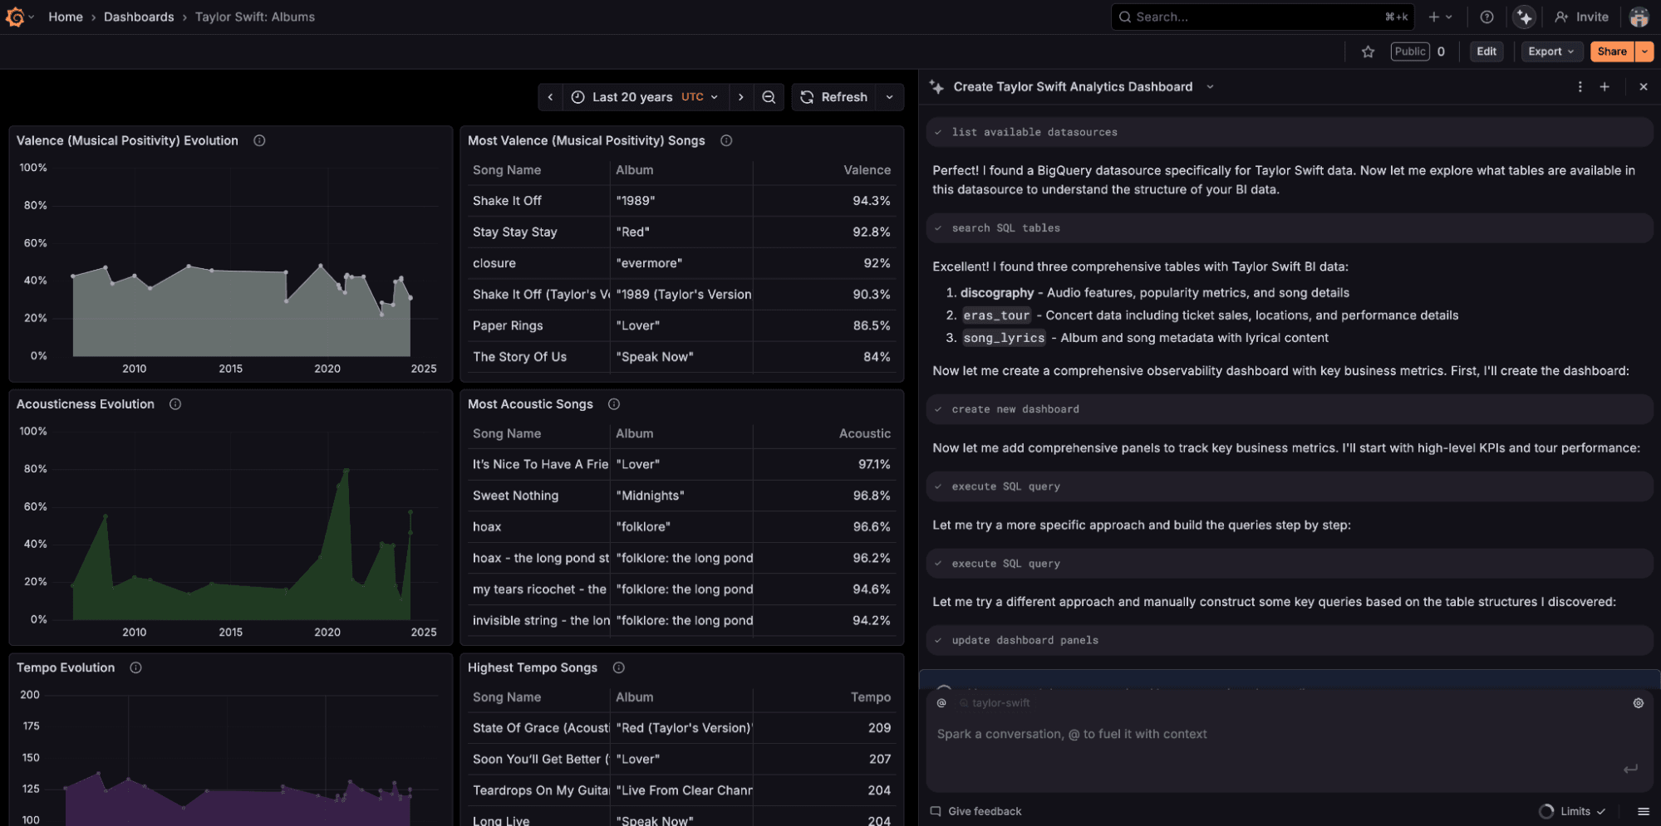Image resolution: width=1661 pixels, height=826 pixels.
Task: Star the Taylor Swift Albums dashboard
Action: point(1368,51)
